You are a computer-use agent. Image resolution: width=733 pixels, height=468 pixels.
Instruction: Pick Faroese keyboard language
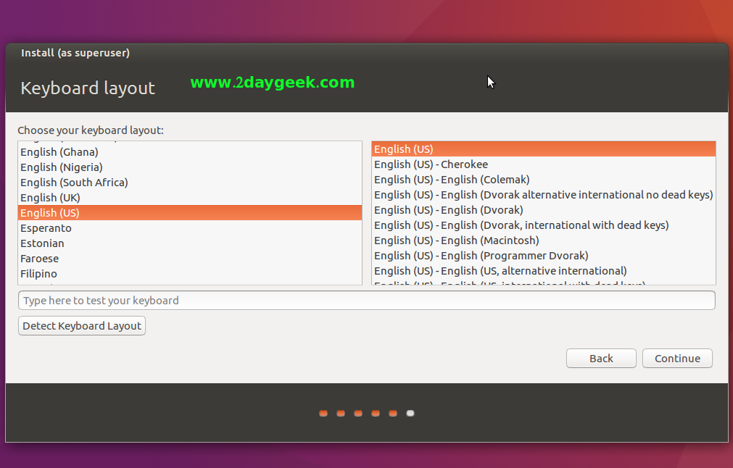[40, 259]
